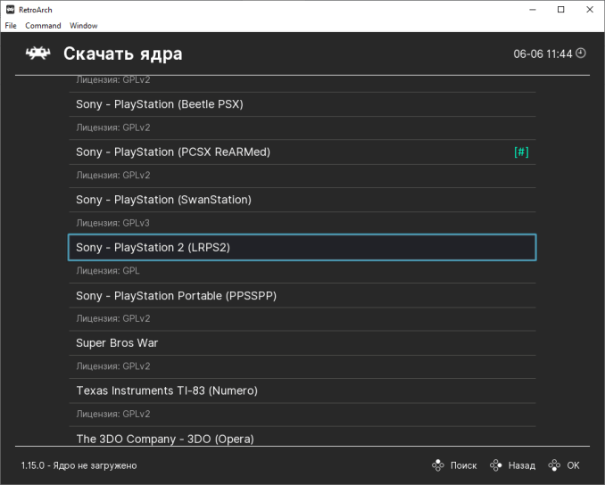Download the Sony - PlayStation 2 (LRPS2) core
605x485 pixels.
[302, 248]
